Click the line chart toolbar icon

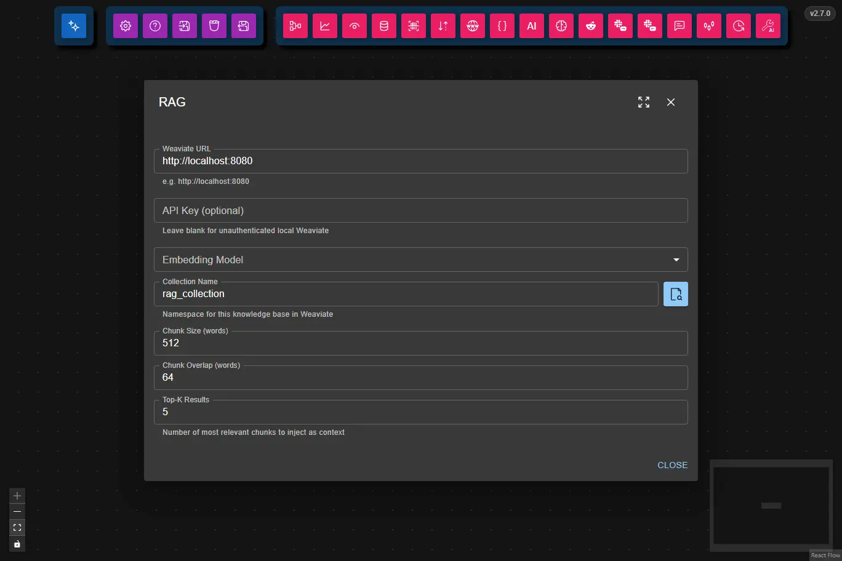tap(325, 26)
